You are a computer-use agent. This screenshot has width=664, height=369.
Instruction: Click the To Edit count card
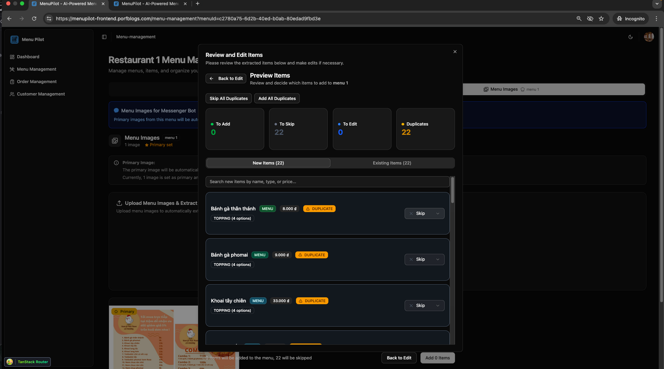362,129
